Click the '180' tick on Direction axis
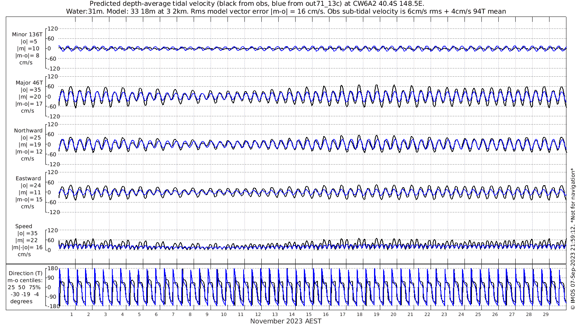 click(x=52, y=269)
